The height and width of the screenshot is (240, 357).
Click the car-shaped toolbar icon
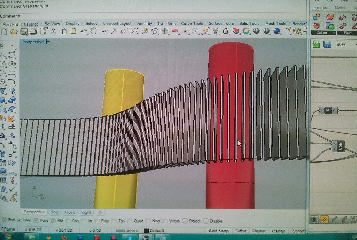[175, 31]
